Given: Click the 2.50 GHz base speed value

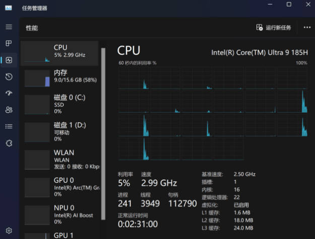Looking at the screenshot, I should 244,174.
